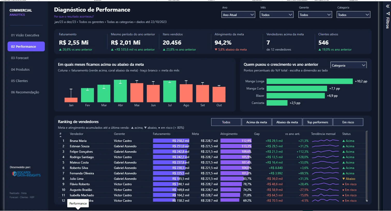Sort table by Atingimento column header
The height and width of the screenshot is (211, 391).
click(229, 134)
